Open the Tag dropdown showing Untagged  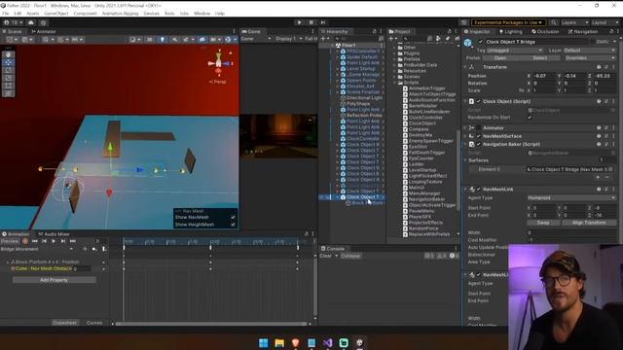point(515,51)
